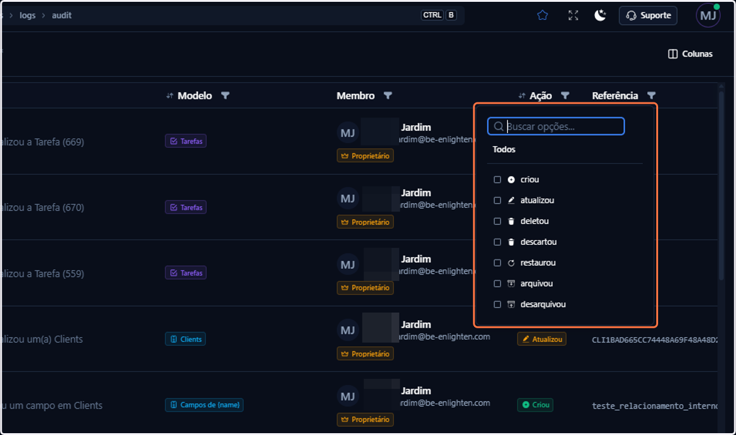736x435 pixels.
Task: Click the CTRL B shortcut badge
Action: (439, 15)
